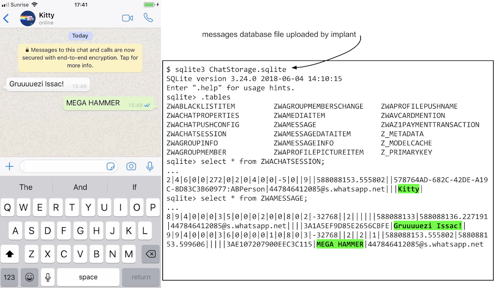Open the camera from the chat bar
The height and width of the screenshot is (288, 495).
pyautogui.click(x=131, y=166)
